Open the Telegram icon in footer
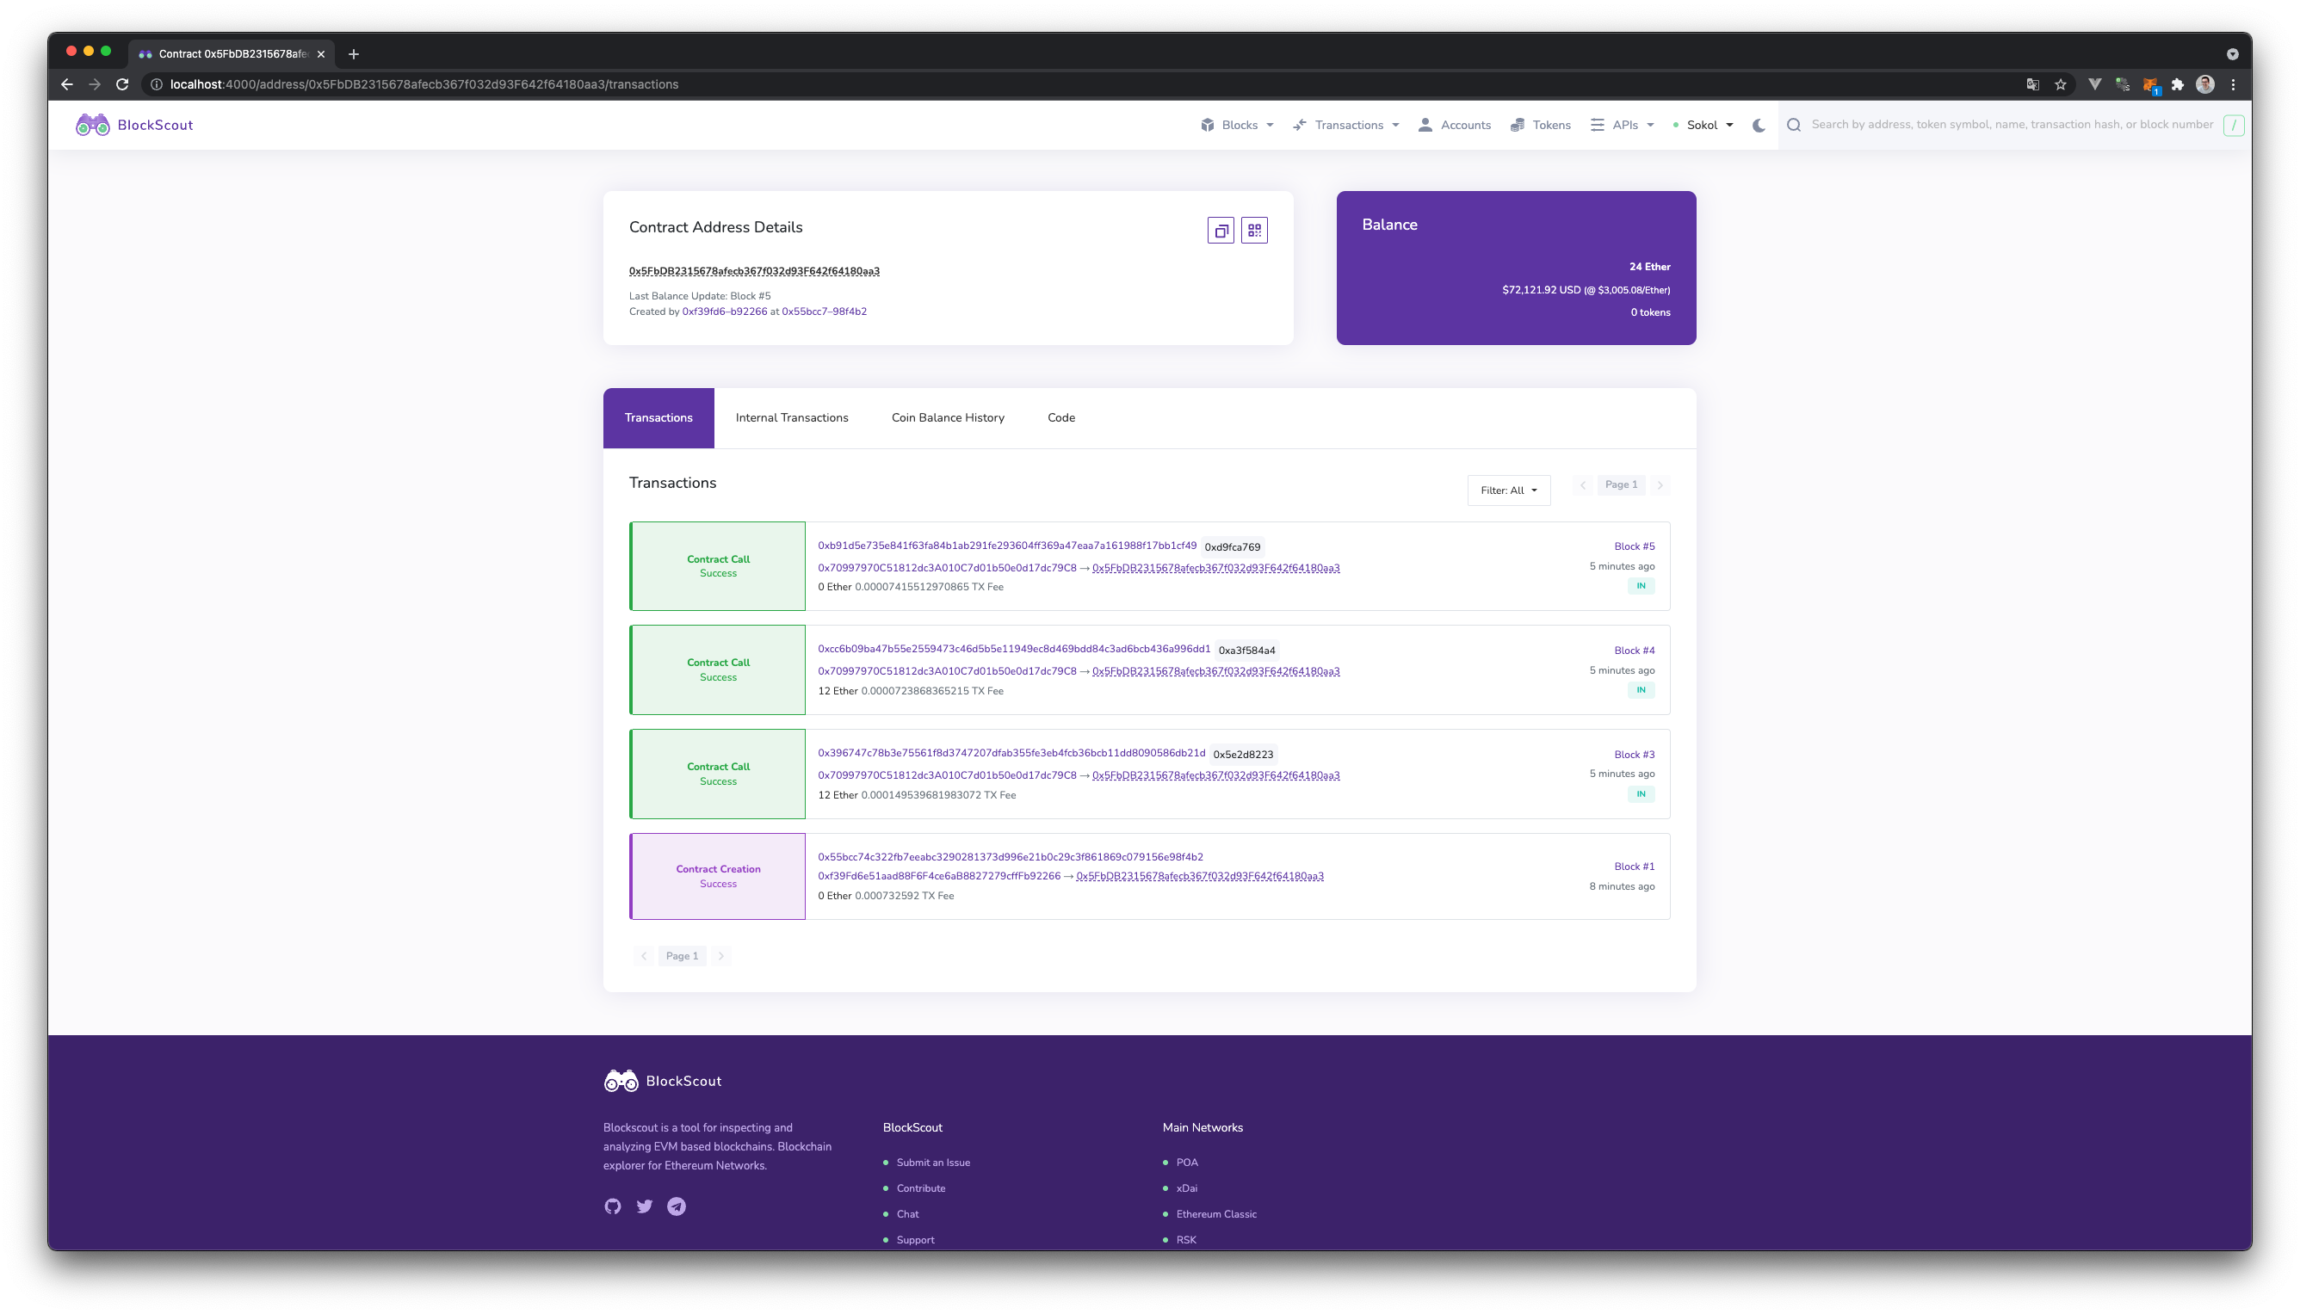Viewport: 2300px width, 1314px height. pyautogui.click(x=676, y=1206)
